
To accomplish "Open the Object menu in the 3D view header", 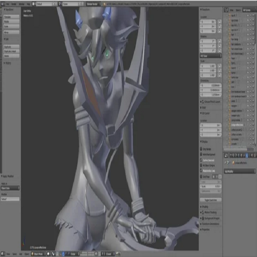I will (x=27, y=254).
